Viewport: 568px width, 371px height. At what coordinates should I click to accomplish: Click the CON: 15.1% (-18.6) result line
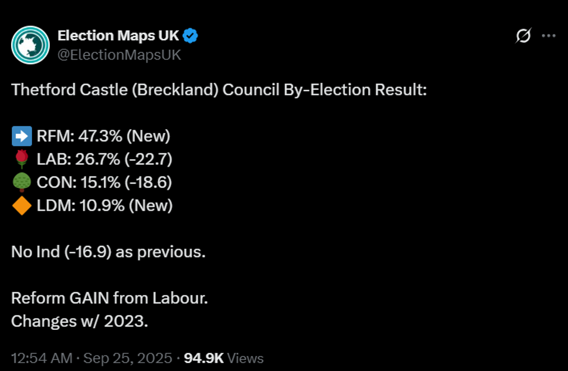point(104,182)
